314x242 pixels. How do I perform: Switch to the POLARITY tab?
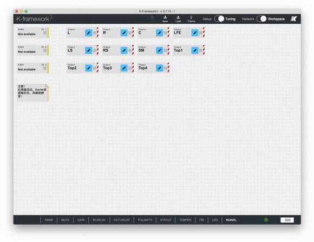(x=145, y=220)
